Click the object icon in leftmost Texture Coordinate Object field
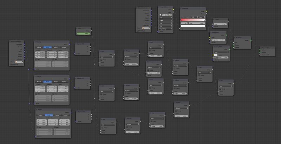 point(17,62)
